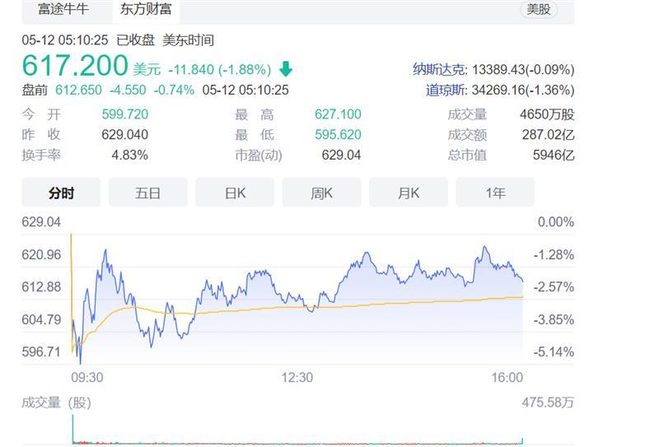Click the 09:30 marker on the time axis
This screenshot has height=447, width=659.
click(x=87, y=377)
